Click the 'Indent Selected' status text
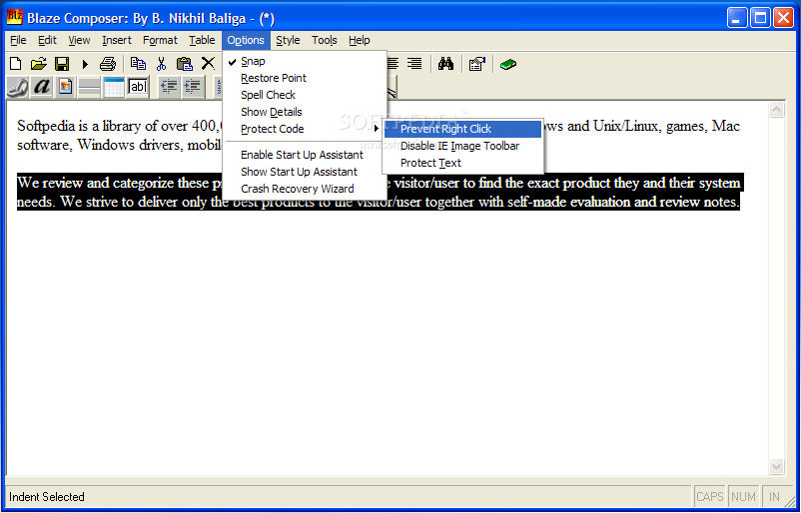This screenshot has height=513, width=801. (x=47, y=497)
